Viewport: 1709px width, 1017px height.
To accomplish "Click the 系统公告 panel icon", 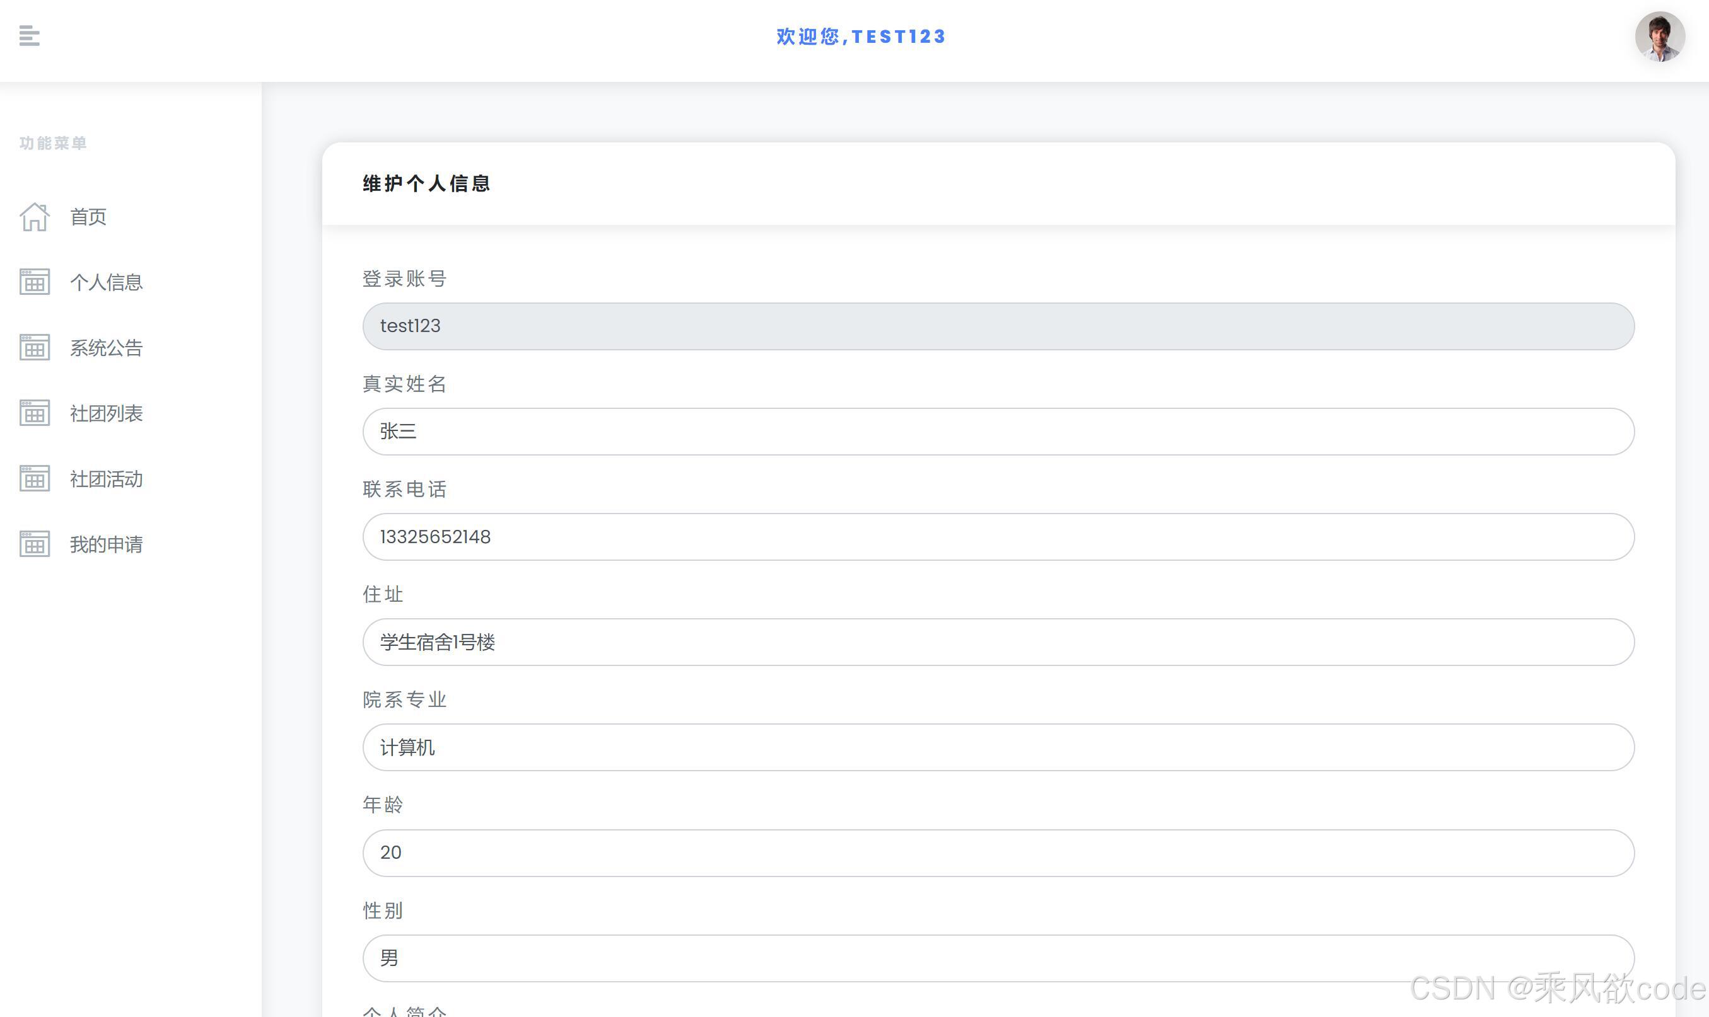I will pyautogui.click(x=34, y=347).
